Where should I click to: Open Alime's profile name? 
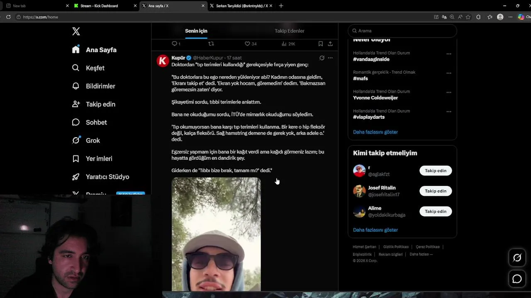375,208
